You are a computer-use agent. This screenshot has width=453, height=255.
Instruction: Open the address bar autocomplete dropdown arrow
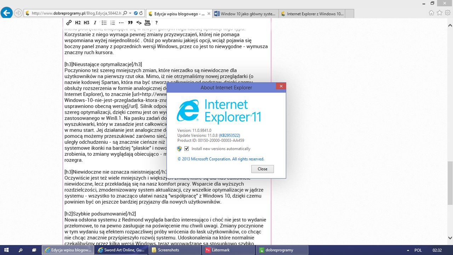(130, 13)
